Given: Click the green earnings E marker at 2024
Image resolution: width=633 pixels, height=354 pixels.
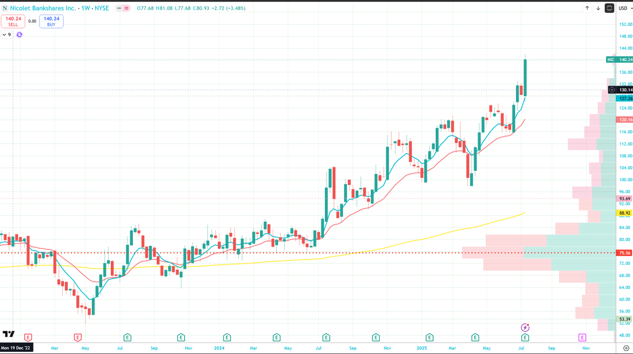Looking at the screenshot, I should (x=226, y=337).
